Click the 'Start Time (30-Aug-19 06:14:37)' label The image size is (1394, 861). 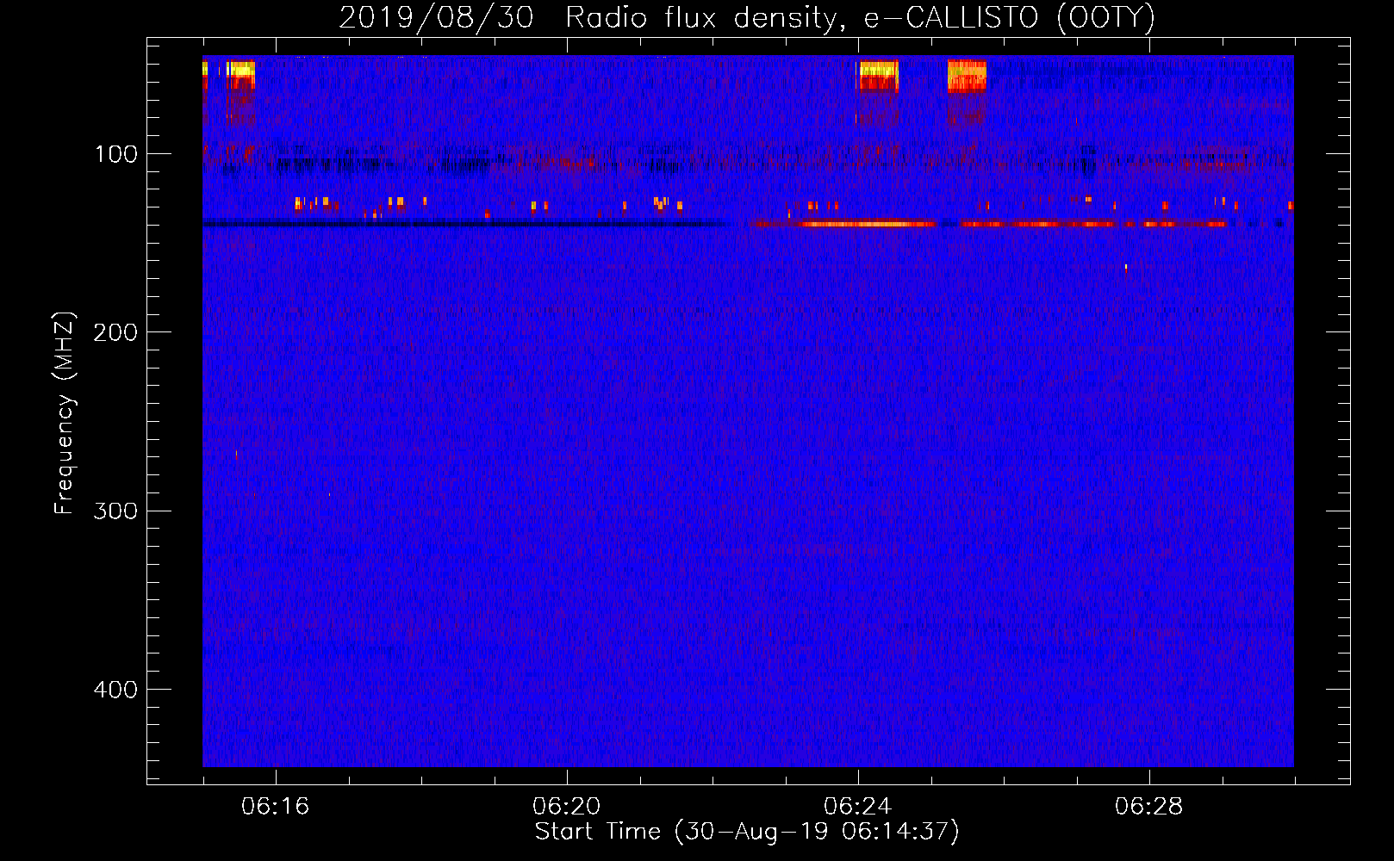click(x=747, y=832)
